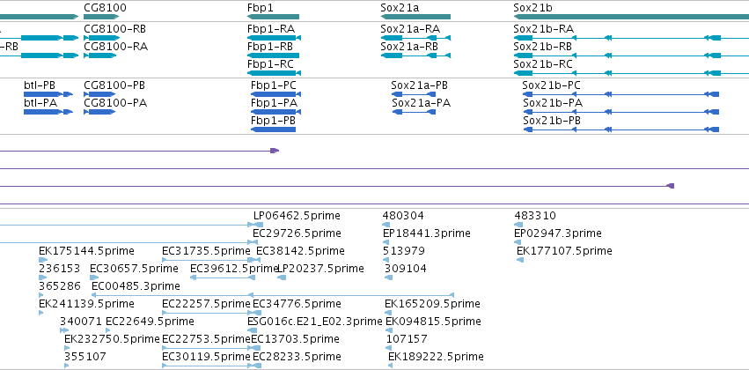Select the EC31735.5prime EST feature
The width and height of the screenshot is (749, 370).
(x=211, y=260)
